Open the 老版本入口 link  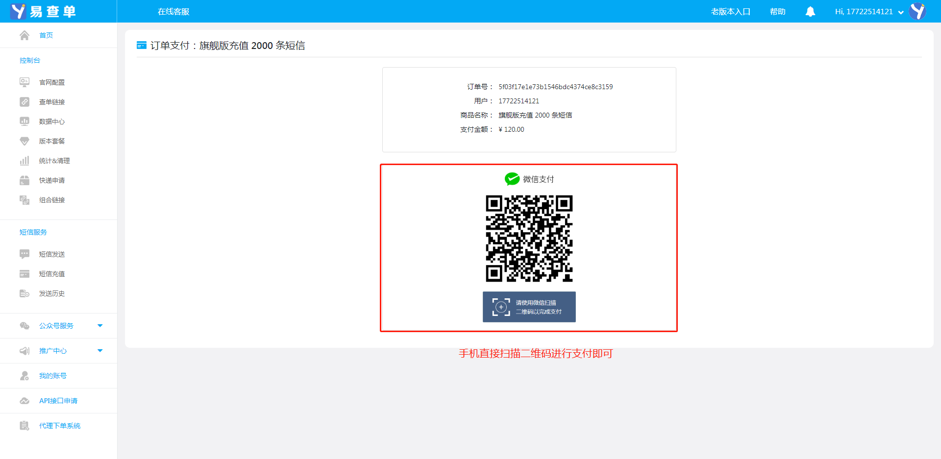pyautogui.click(x=730, y=12)
